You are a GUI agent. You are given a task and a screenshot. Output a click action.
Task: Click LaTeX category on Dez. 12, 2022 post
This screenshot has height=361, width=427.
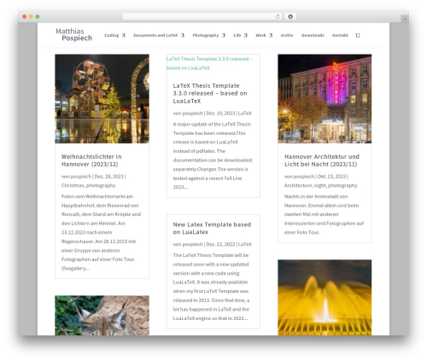(x=245, y=244)
